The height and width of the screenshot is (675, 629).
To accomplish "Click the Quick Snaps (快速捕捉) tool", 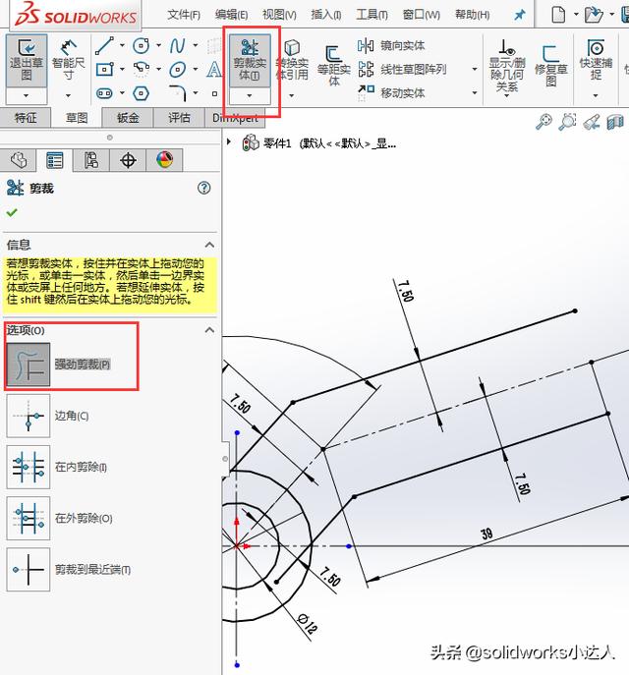I will [x=596, y=59].
